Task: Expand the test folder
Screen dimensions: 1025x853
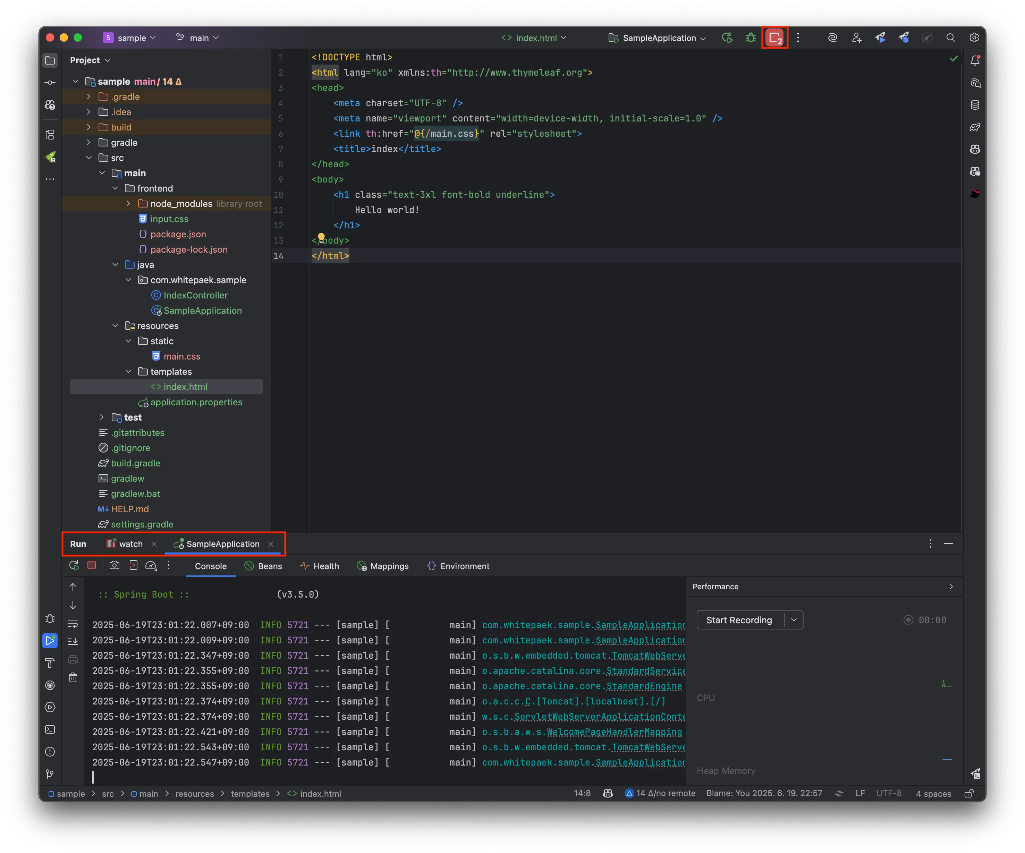Action: click(x=102, y=417)
